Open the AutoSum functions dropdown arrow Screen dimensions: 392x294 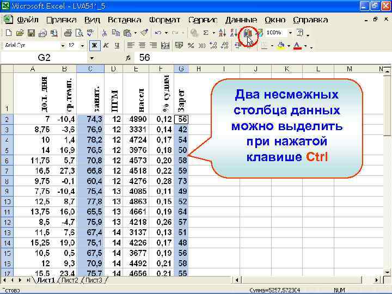click(x=213, y=33)
